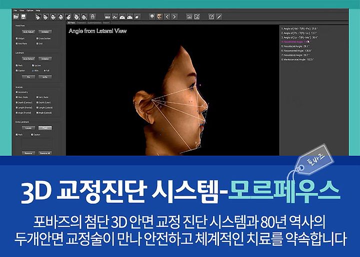Go to previous with the left chevron icon
The width and height of the screenshot is (360, 257).
pos(167,17)
